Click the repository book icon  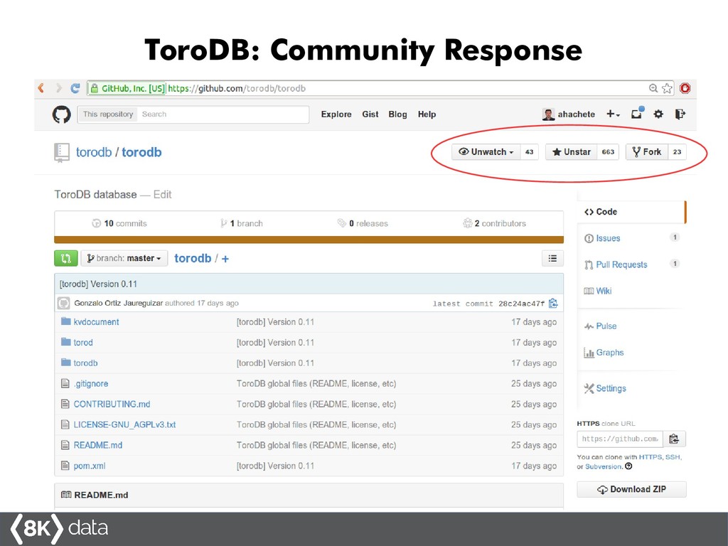61,153
